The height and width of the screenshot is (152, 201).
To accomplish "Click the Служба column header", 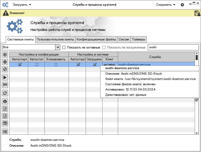I will coord(155,57).
